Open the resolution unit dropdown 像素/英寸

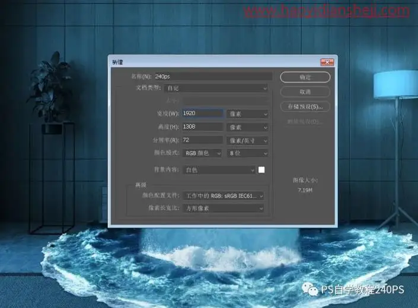[247, 140]
